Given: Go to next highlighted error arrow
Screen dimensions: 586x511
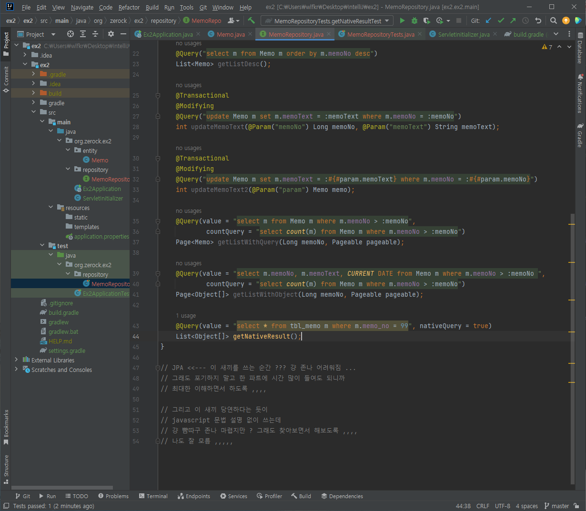Looking at the screenshot, I should pyautogui.click(x=569, y=47).
